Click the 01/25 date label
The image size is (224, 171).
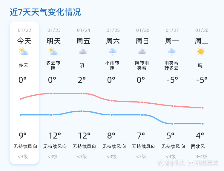(113, 30)
